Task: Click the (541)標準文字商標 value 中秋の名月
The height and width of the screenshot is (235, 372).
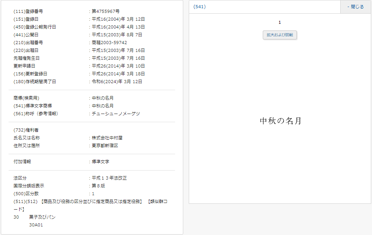Action: (103, 106)
